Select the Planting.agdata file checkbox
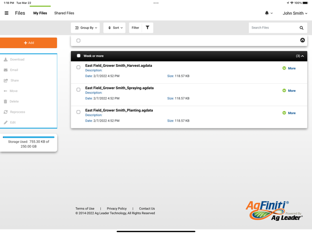Image resolution: width=312 pixels, height=234 pixels. coord(78,112)
